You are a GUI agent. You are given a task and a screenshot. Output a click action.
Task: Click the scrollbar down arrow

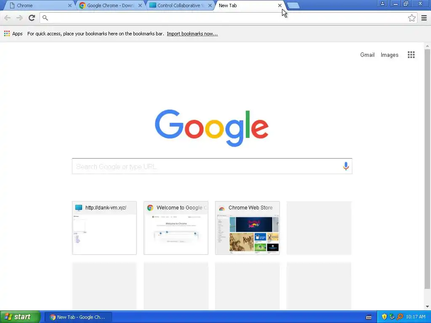(427, 307)
